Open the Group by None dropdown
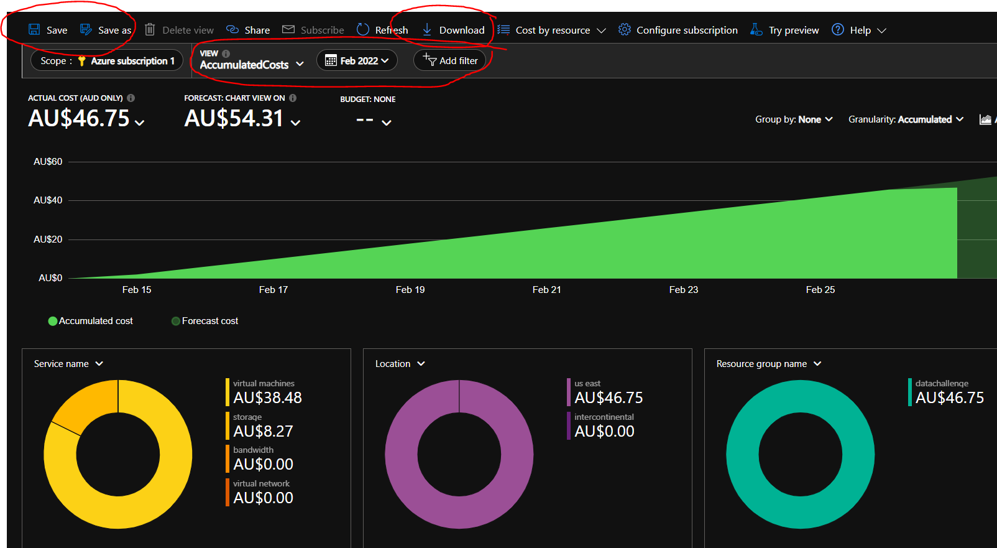Screen dimensions: 997x548 [x=794, y=119]
